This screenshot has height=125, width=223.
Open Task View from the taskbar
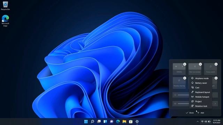coord(99,122)
